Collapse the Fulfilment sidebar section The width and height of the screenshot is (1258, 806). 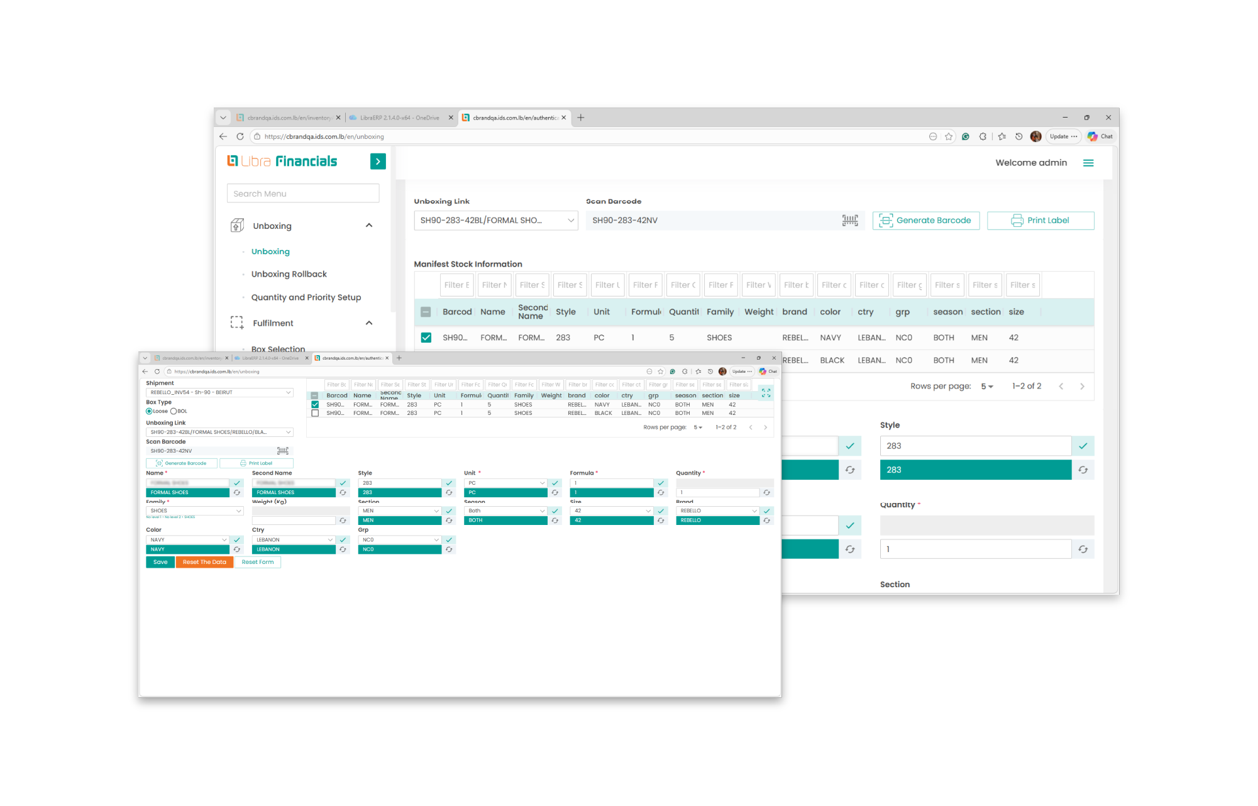pyautogui.click(x=369, y=323)
